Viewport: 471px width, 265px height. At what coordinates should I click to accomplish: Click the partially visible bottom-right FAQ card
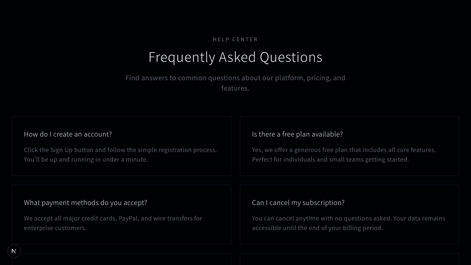click(350, 259)
